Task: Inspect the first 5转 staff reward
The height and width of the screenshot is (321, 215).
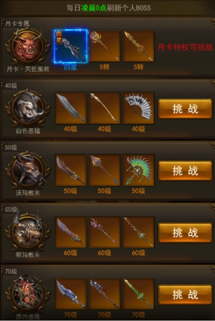Action: [104, 46]
